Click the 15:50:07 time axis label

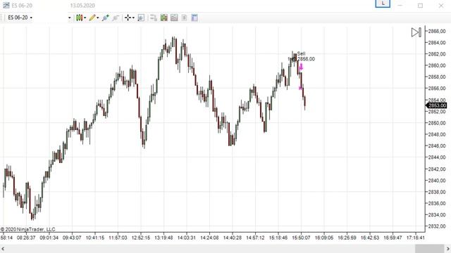click(x=301, y=238)
